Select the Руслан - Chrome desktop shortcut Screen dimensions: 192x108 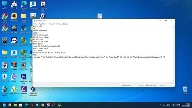pyautogui.click(x=5, y=18)
